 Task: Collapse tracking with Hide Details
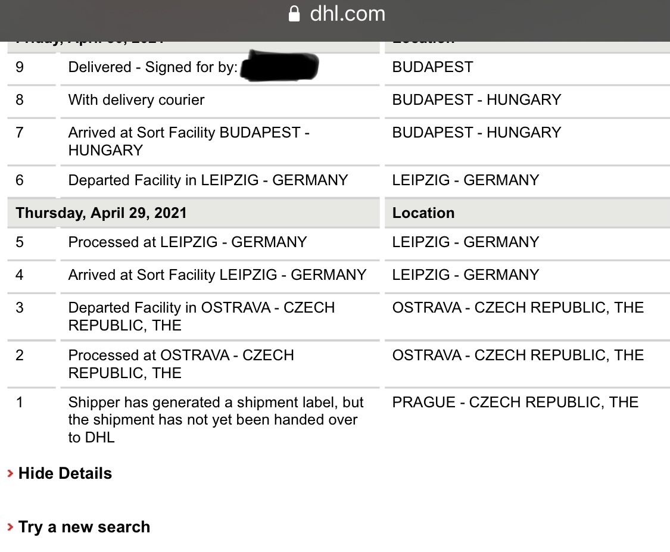click(x=65, y=473)
